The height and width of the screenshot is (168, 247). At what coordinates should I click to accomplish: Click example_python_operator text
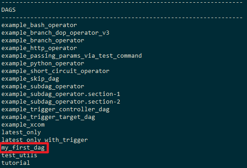click(43, 64)
